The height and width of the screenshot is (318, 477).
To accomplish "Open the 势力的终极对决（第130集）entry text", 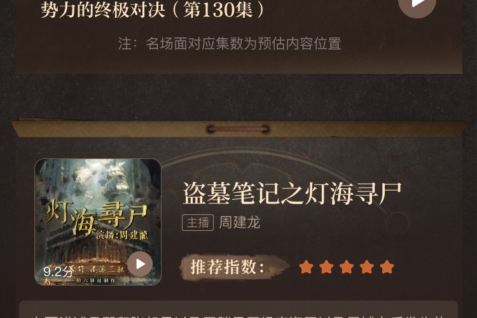I will (x=153, y=9).
